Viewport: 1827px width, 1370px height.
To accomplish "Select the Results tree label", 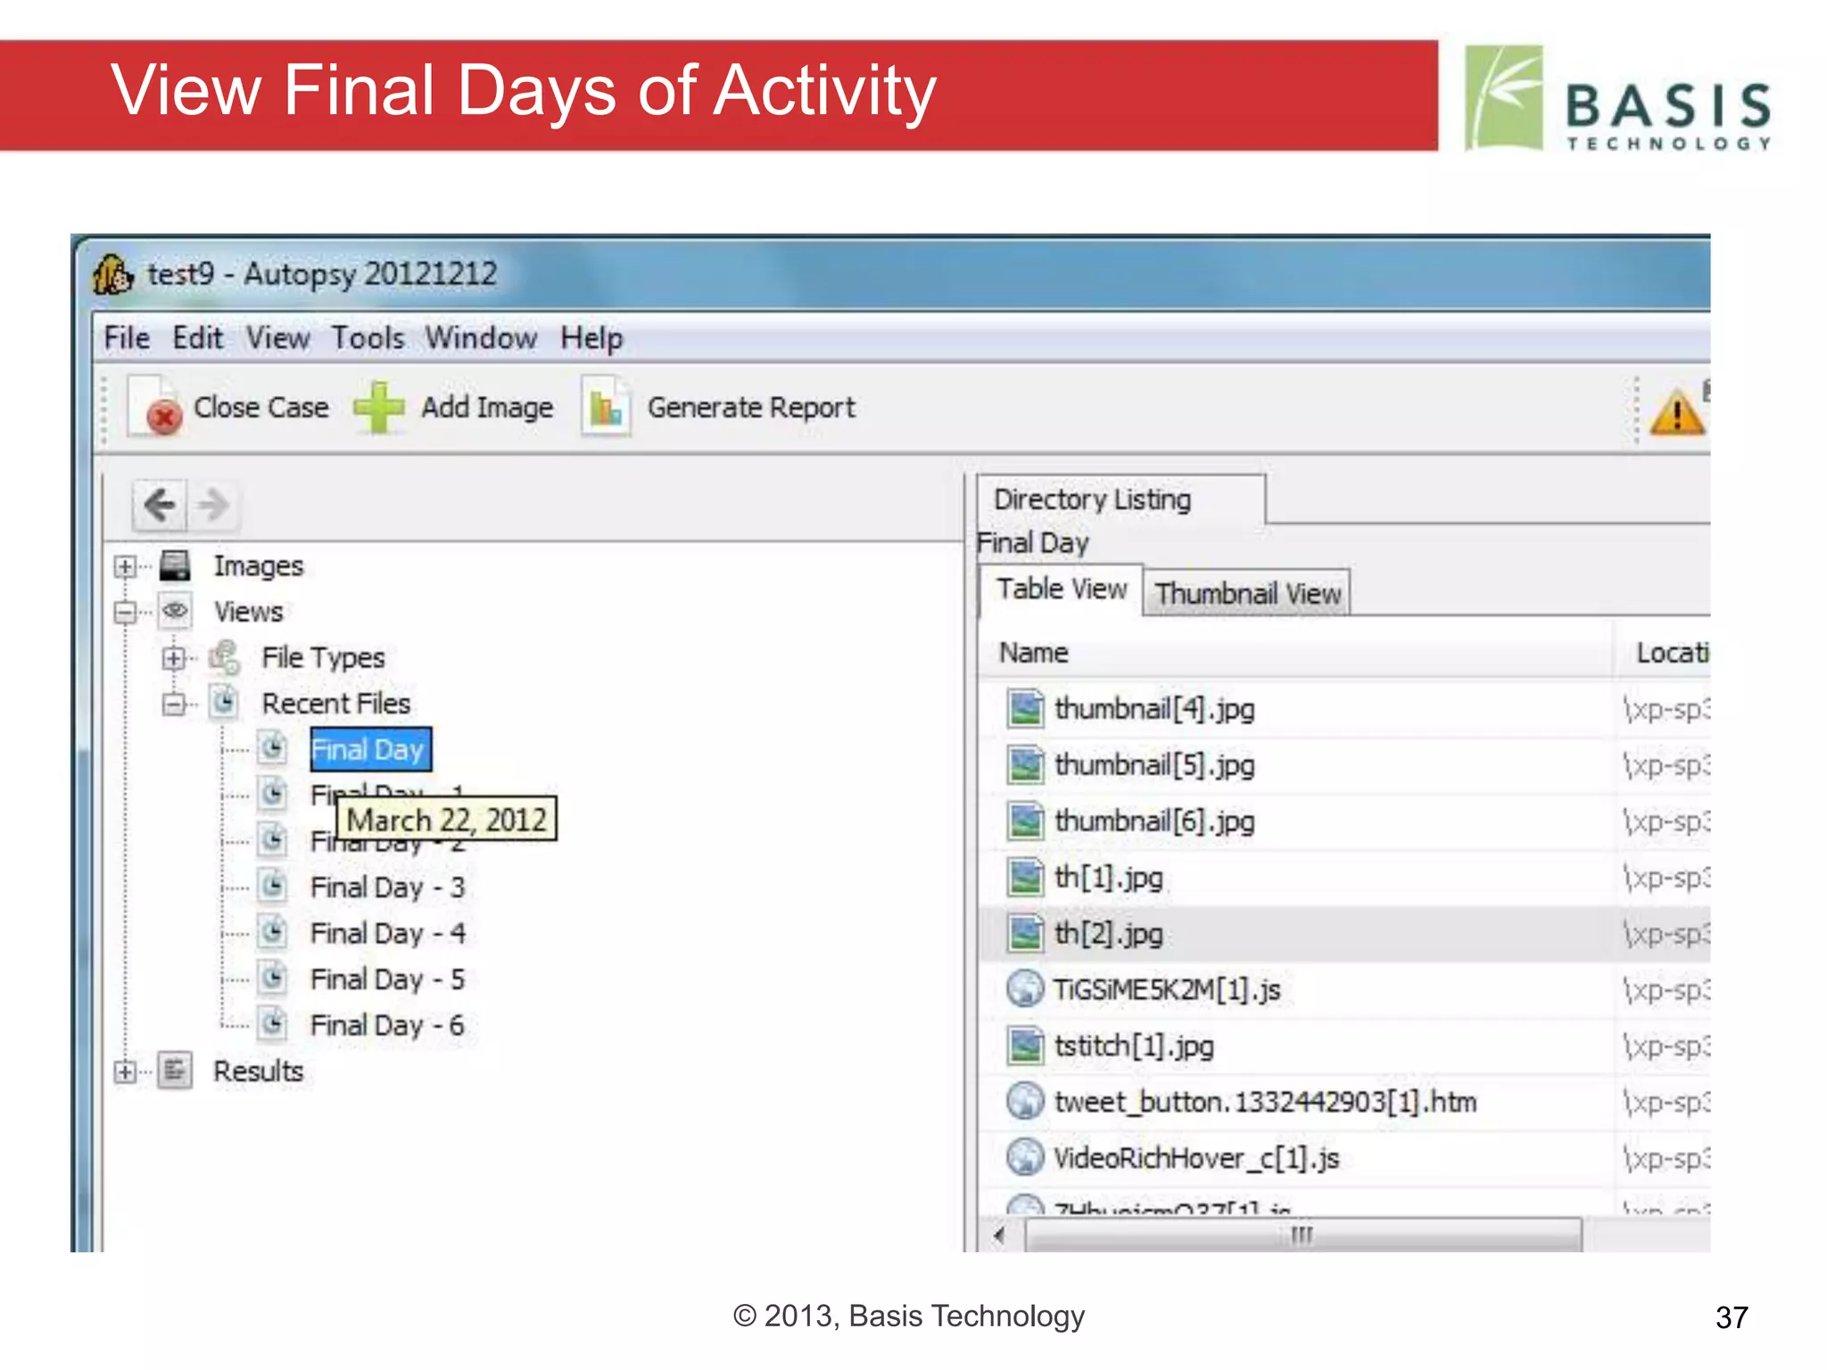I will (259, 1071).
